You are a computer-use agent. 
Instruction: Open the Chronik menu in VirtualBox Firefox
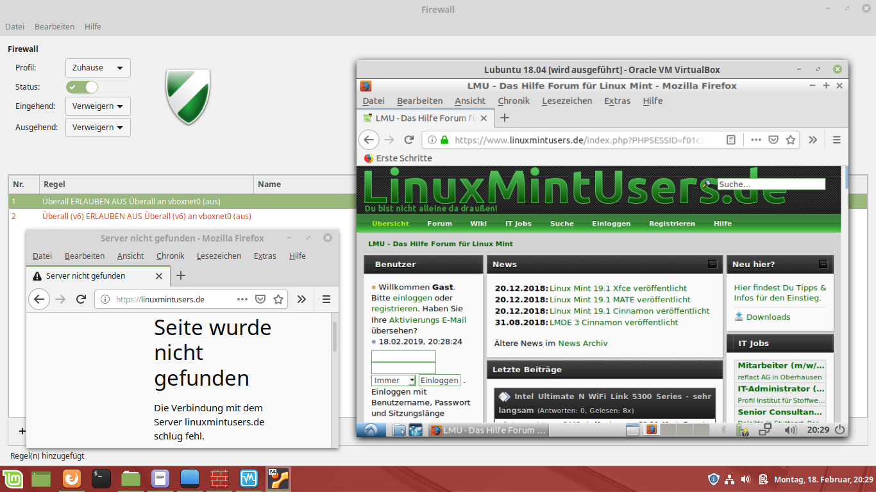pyautogui.click(x=513, y=101)
